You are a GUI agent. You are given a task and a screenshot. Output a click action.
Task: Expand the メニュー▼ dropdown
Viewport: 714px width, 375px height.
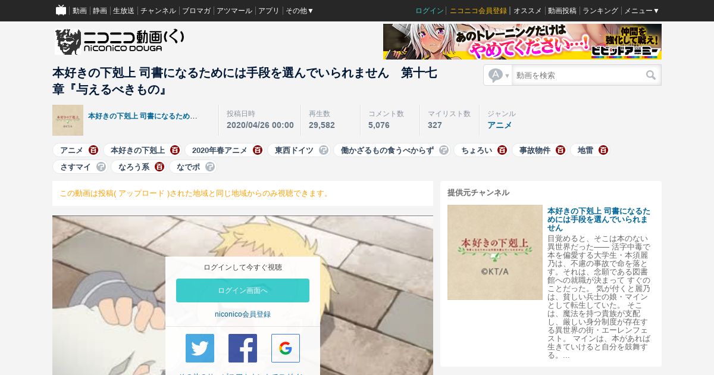[642, 11]
